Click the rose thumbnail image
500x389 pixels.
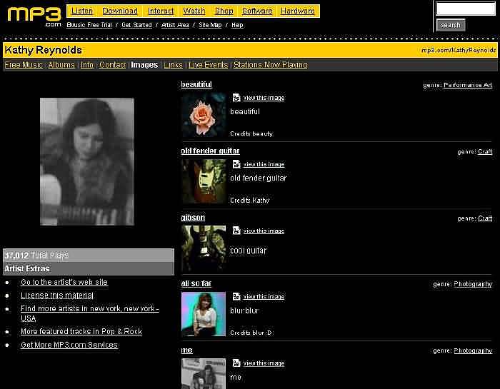point(204,115)
